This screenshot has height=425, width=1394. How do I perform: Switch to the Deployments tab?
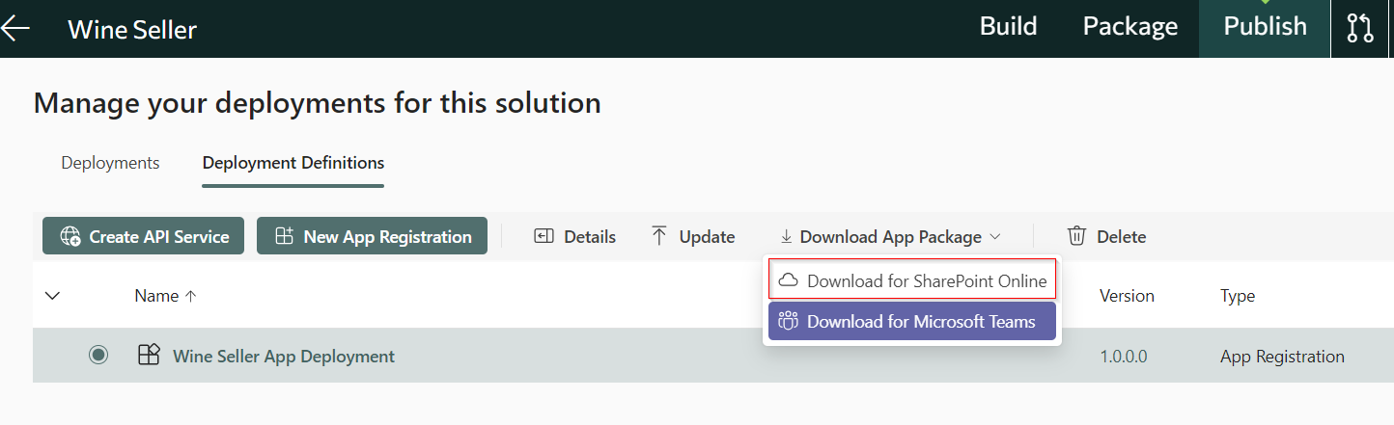click(x=110, y=163)
